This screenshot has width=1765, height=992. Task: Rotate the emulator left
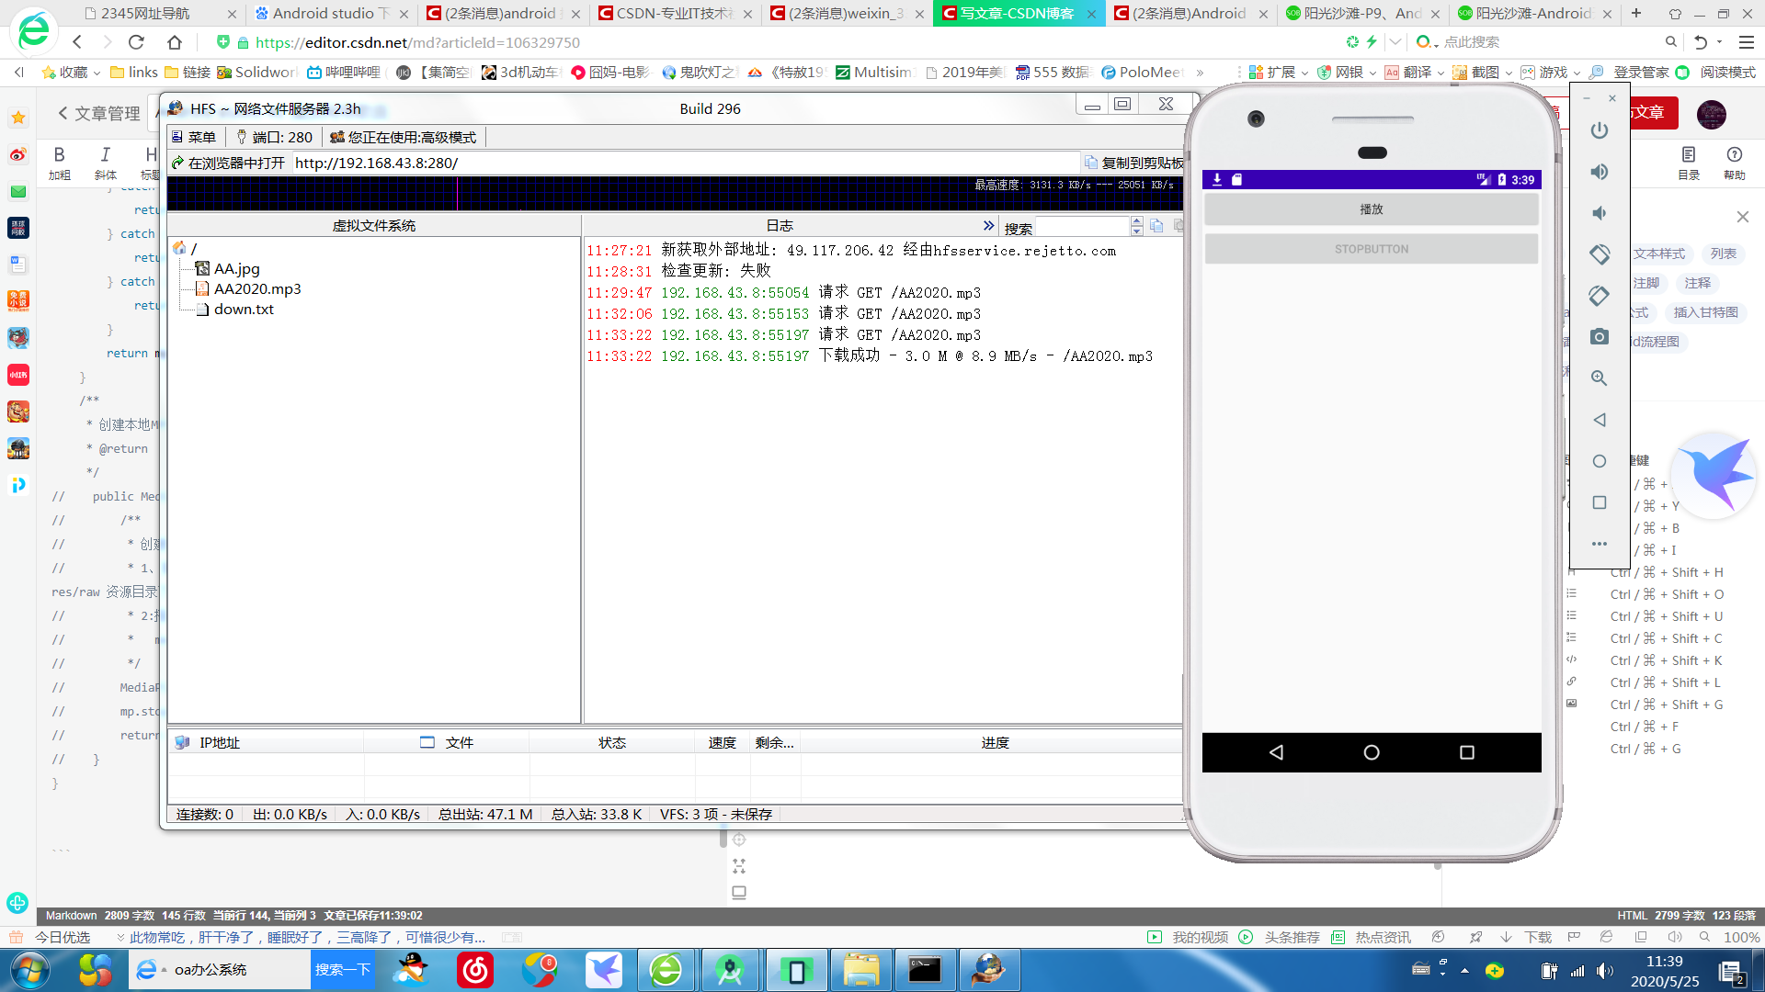[x=1600, y=254]
